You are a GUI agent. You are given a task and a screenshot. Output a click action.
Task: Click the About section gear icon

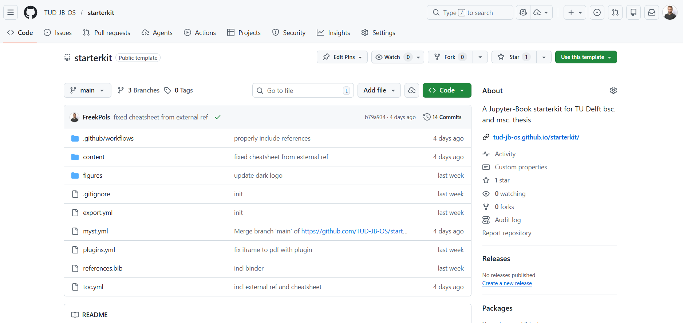click(613, 90)
